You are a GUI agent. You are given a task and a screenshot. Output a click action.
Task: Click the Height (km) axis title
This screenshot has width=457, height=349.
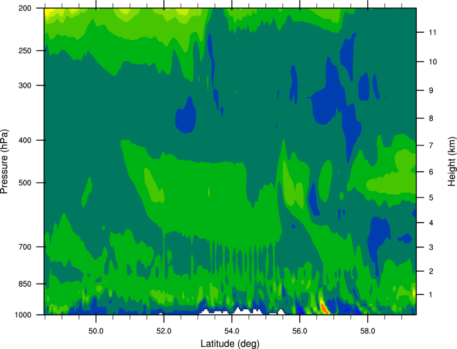452,162
